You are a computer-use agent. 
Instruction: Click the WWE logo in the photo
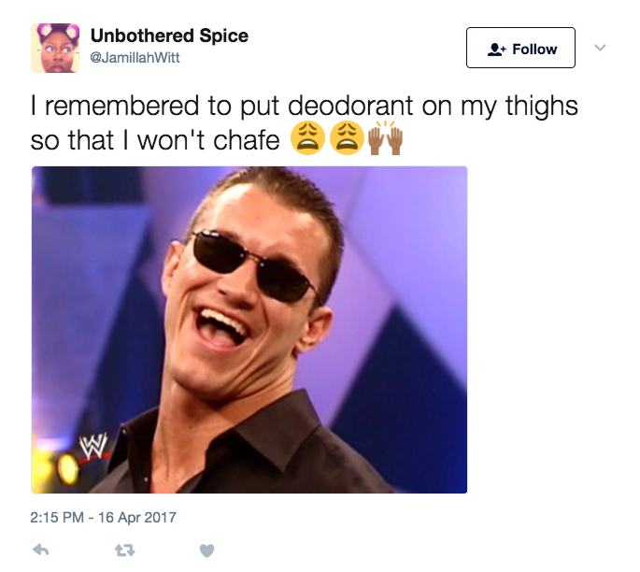[x=93, y=446]
